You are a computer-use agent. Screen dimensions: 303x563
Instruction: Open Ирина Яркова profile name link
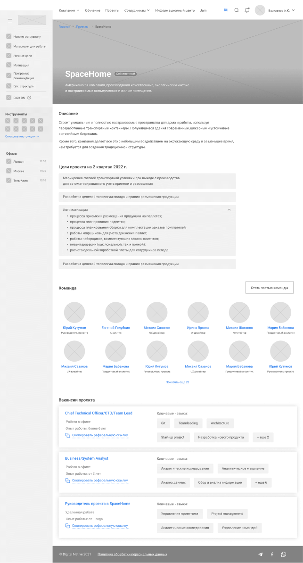(198, 328)
